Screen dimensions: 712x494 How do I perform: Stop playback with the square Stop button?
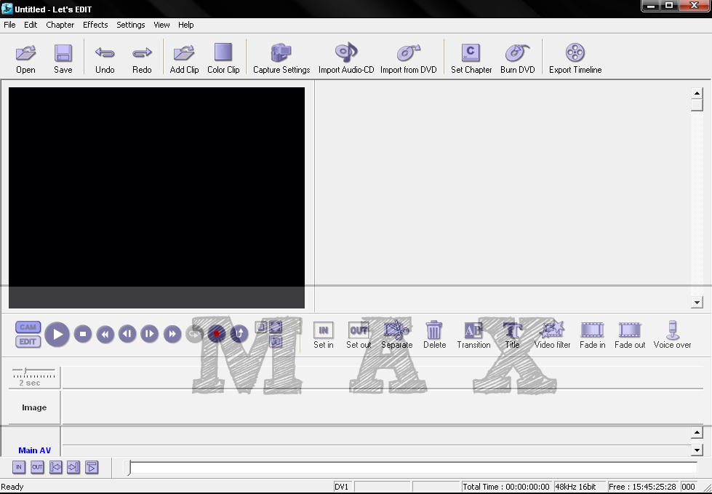pos(83,334)
